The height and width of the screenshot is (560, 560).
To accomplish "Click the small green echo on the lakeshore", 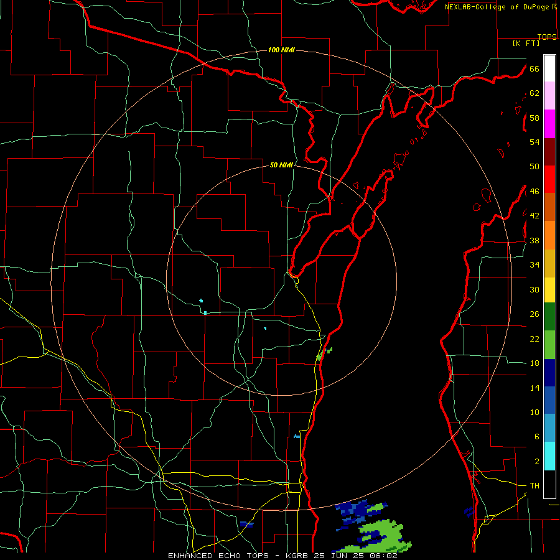I will click(x=324, y=353).
